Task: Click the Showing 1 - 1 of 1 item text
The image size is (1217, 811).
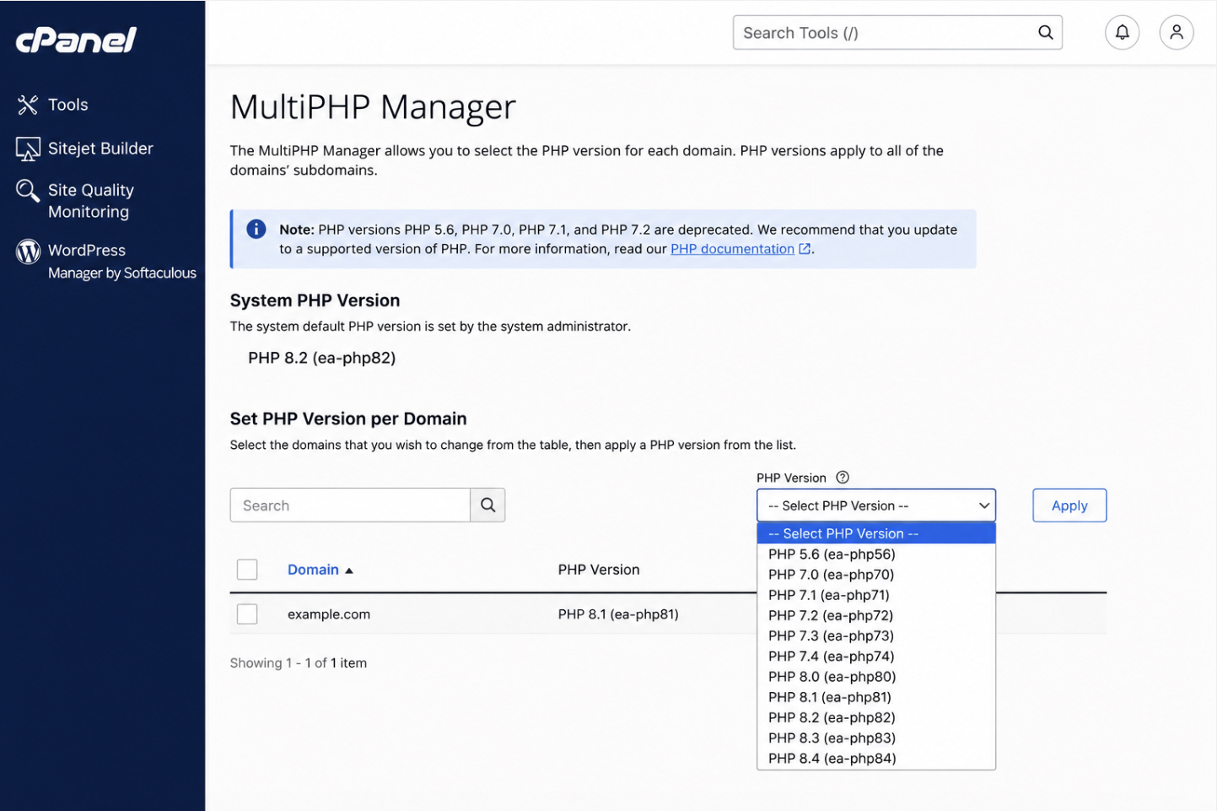Action: pyautogui.click(x=299, y=663)
